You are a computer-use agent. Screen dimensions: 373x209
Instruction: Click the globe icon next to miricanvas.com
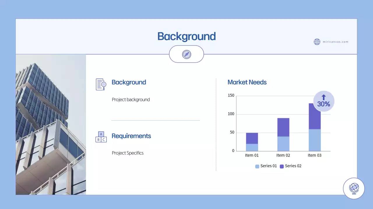point(317,42)
